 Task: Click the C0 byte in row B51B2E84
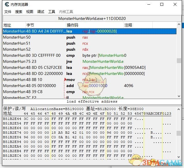click(x=54, y=137)
